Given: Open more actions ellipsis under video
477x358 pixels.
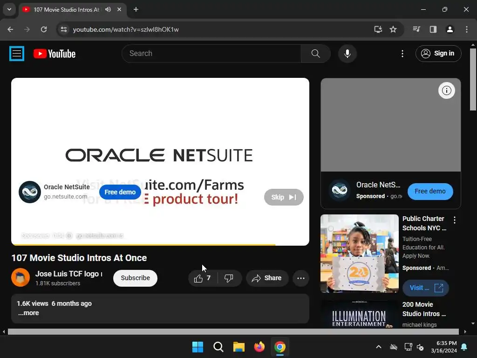Looking at the screenshot, I should [300, 278].
